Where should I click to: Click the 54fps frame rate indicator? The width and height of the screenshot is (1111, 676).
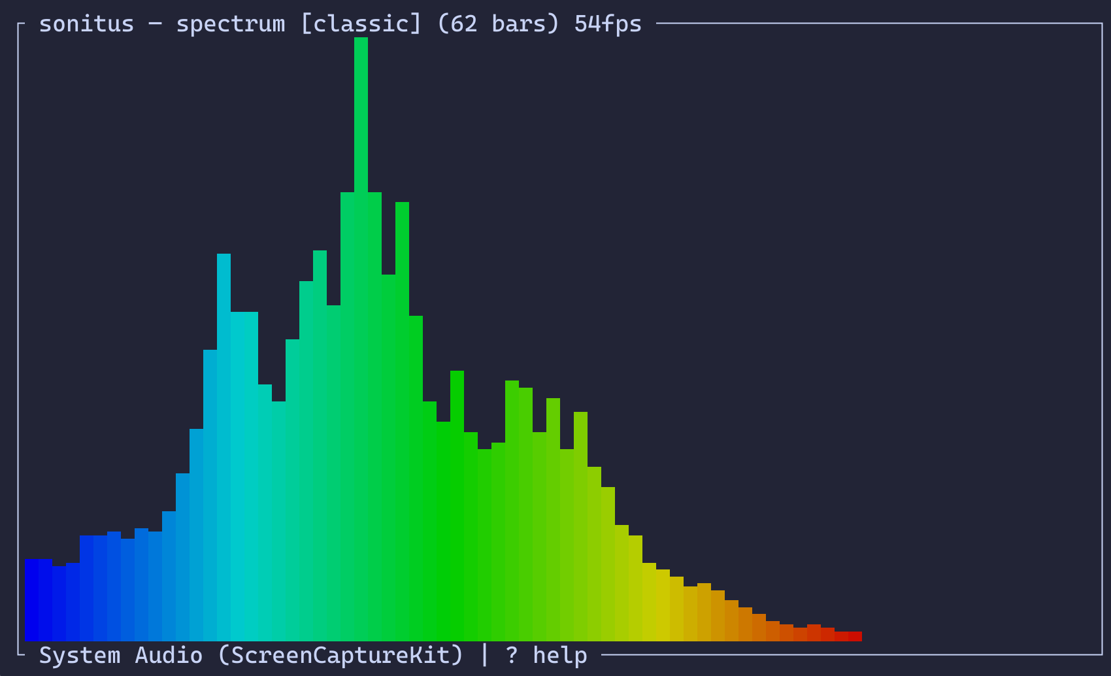606,24
